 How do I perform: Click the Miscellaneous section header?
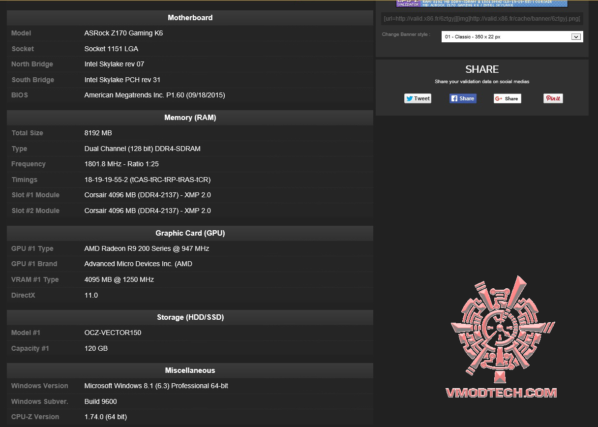click(190, 370)
